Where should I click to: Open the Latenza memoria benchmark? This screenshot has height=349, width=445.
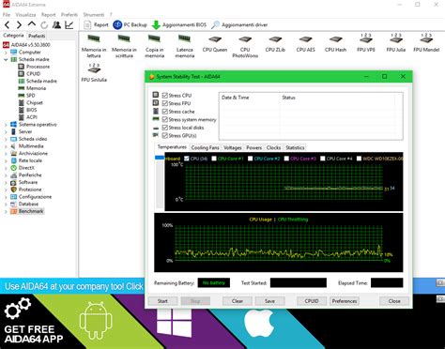[x=185, y=46]
